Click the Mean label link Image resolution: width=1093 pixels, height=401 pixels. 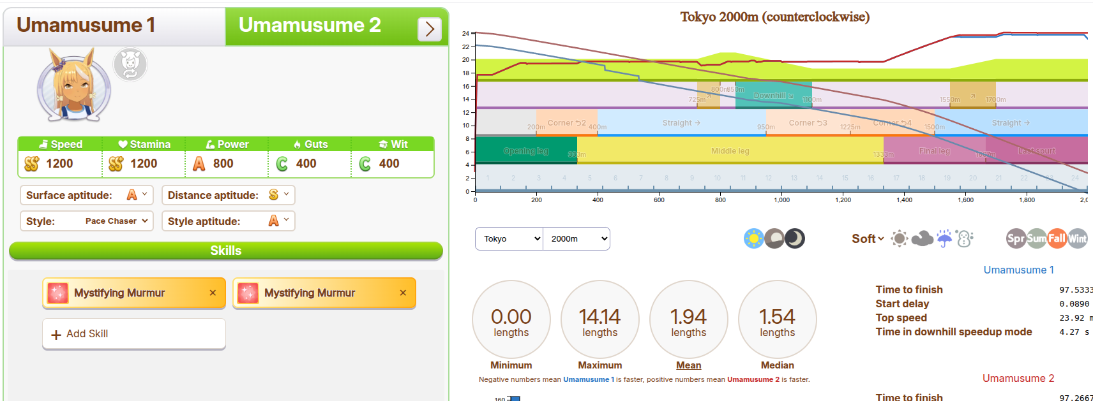[x=689, y=365]
